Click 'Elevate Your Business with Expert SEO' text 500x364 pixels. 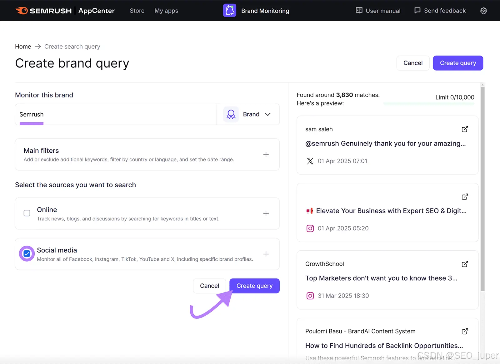[391, 211]
